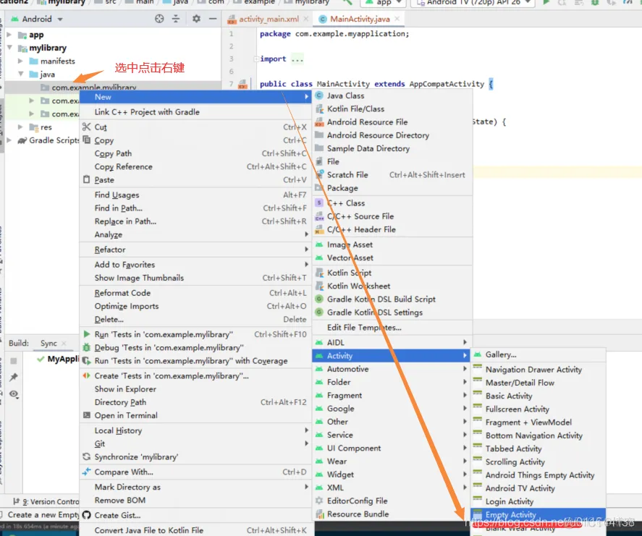Image resolution: width=642 pixels, height=536 pixels.
Task: Select Open in Terminal
Action: click(x=195, y=415)
